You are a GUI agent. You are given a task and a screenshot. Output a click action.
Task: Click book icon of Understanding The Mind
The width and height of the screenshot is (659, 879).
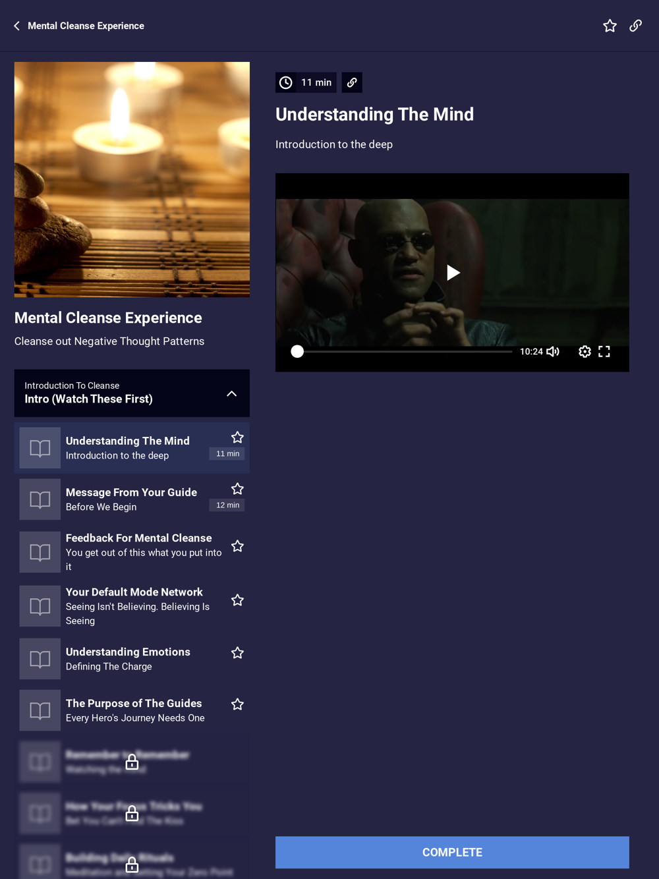[x=40, y=448]
